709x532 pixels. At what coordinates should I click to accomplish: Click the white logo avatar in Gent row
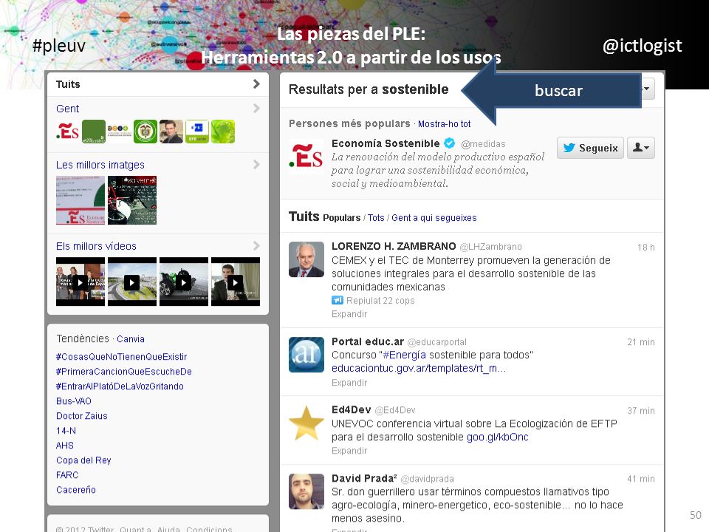click(x=120, y=132)
